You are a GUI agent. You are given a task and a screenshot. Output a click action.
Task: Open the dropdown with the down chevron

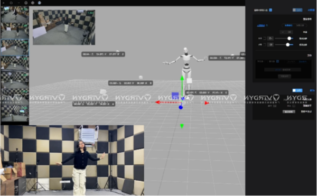click(286, 32)
